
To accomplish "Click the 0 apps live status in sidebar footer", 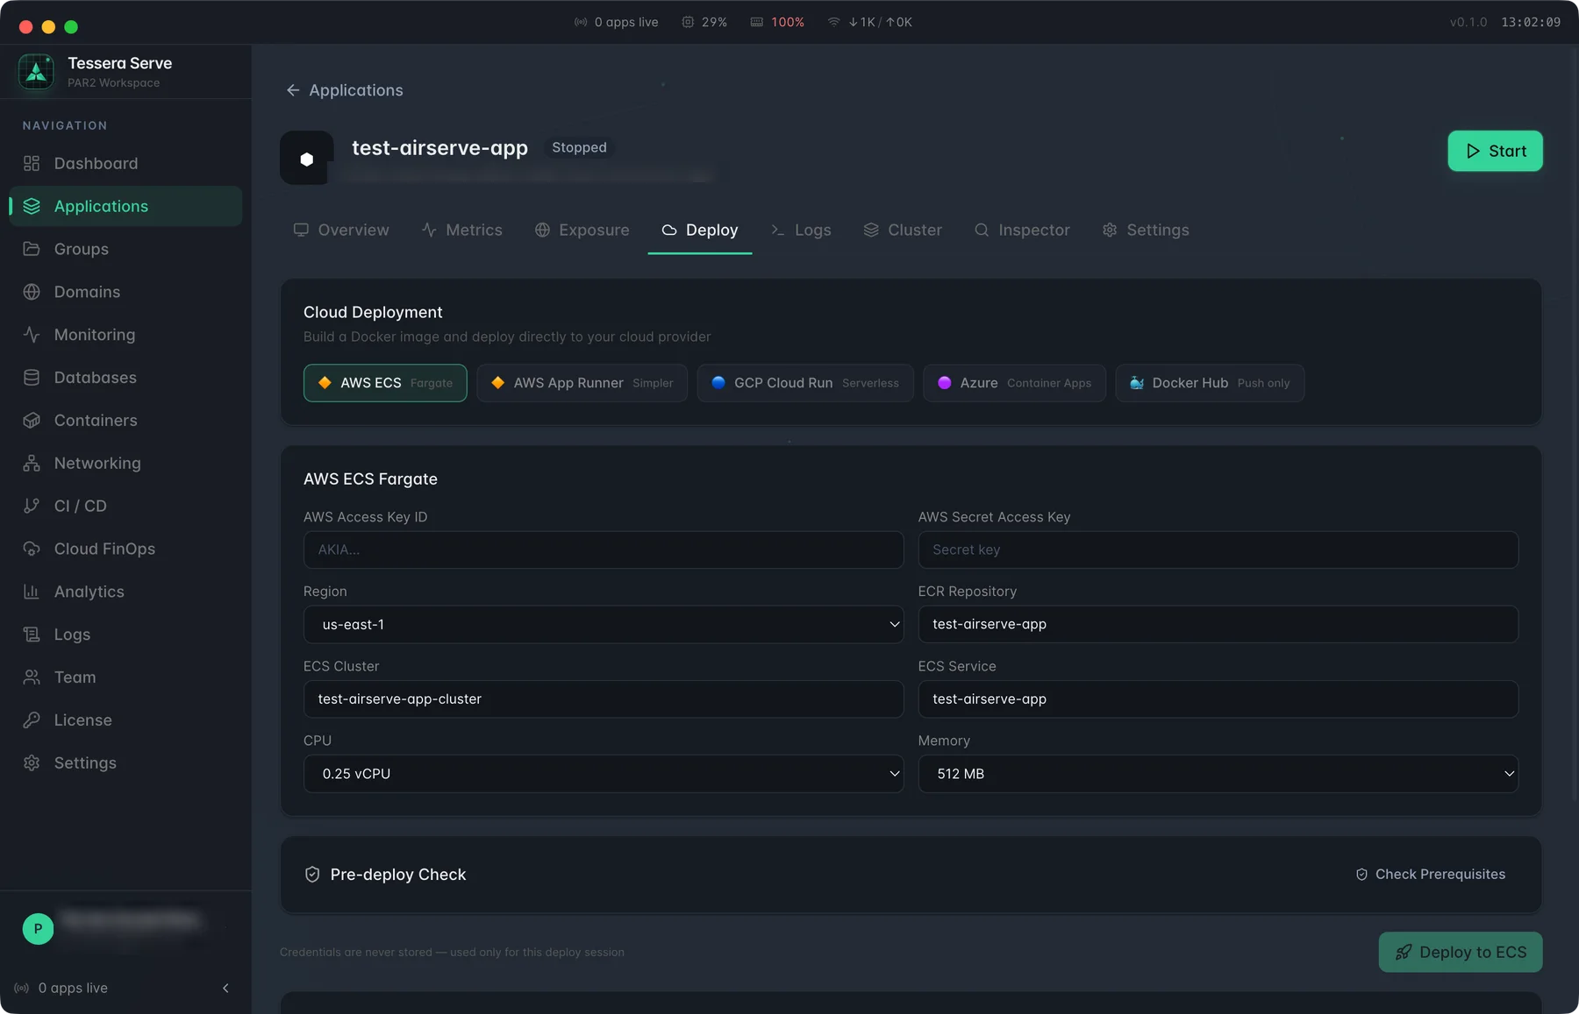I will tap(61, 988).
